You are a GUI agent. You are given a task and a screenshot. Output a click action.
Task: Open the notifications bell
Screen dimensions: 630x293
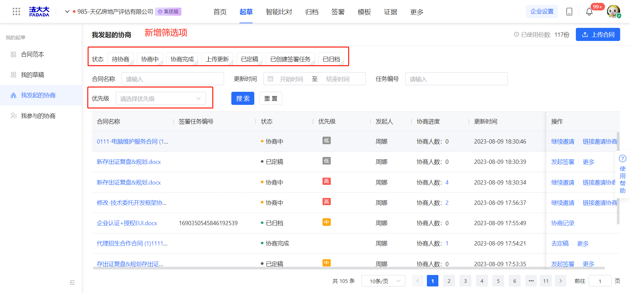pyautogui.click(x=589, y=12)
